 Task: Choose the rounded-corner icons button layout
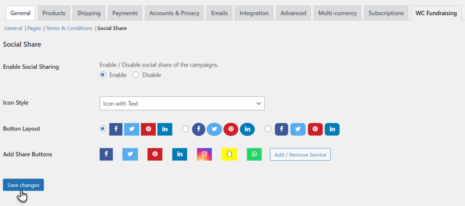point(268,129)
